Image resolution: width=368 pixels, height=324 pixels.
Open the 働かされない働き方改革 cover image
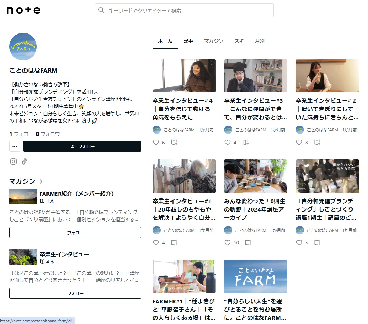coord(327,176)
